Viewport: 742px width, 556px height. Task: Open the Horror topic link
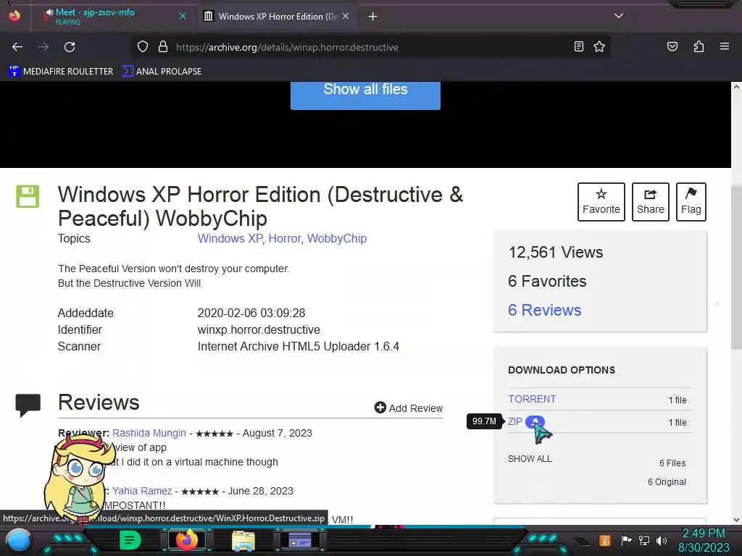[x=284, y=238]
